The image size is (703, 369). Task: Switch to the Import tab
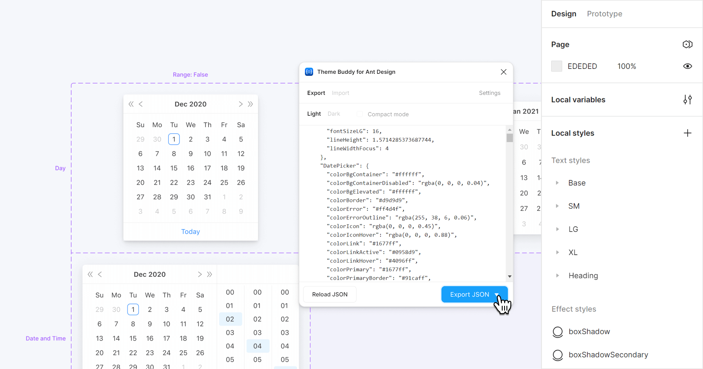(x=340, y=93)
